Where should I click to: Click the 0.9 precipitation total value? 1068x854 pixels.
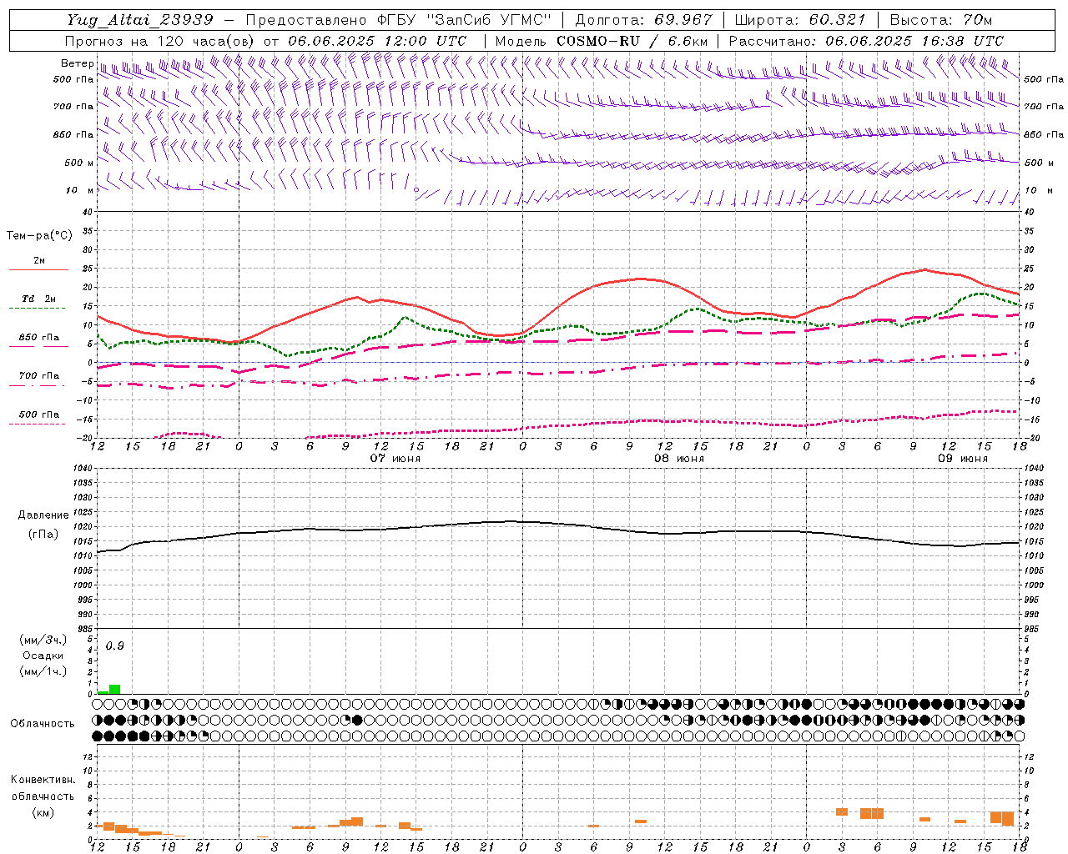(115, 646)
